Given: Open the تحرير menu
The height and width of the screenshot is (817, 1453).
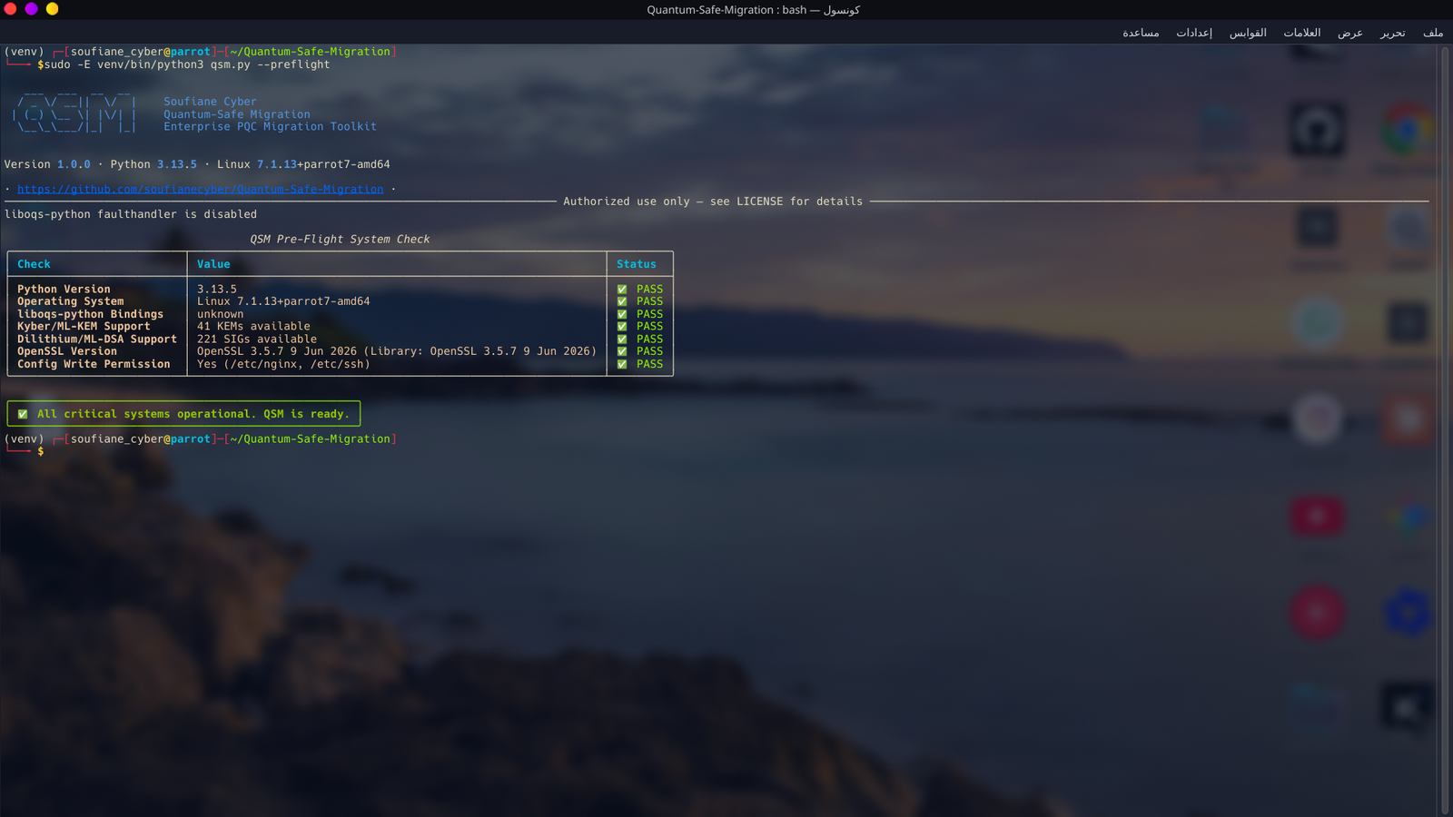Looking at the screenshot, I should (x=1392, y=33).
